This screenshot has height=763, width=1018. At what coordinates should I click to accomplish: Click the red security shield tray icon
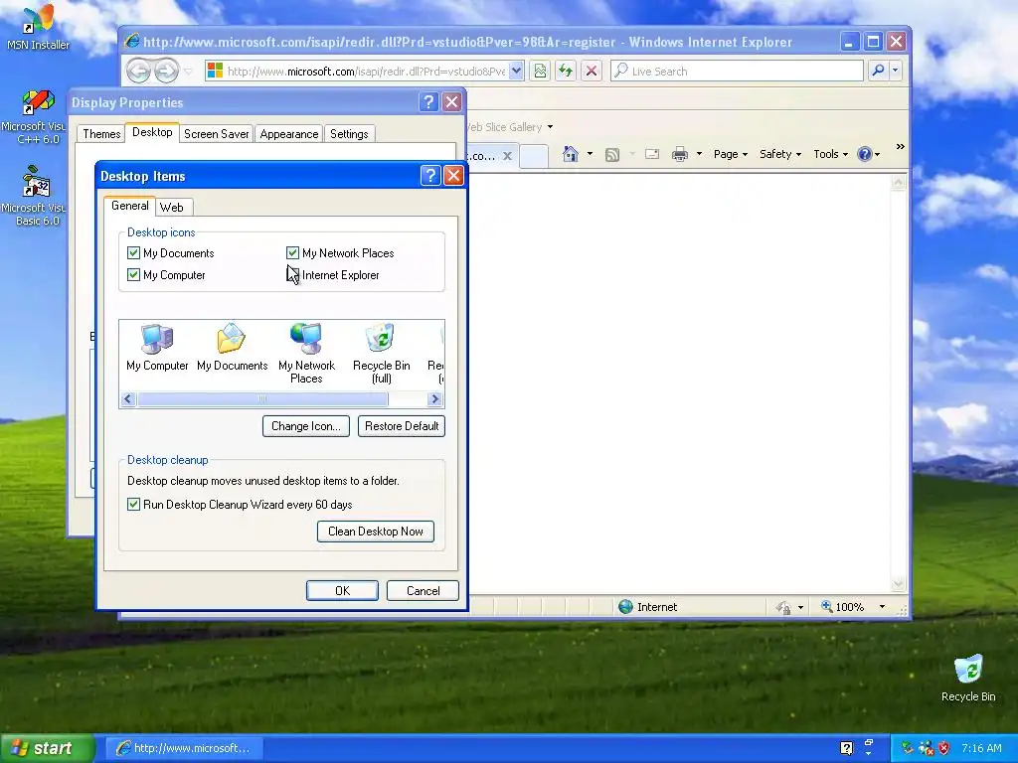tap(944, 748)
